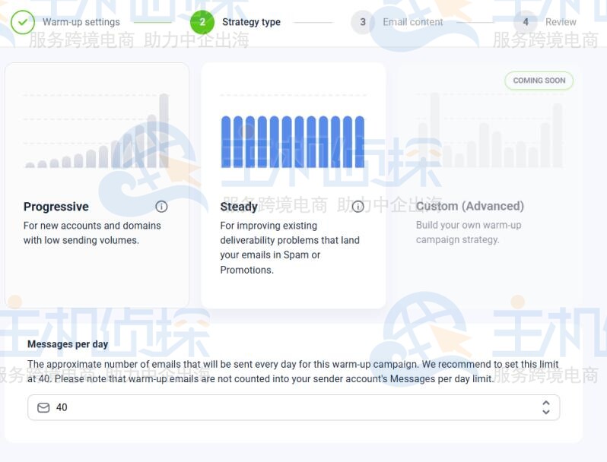The width and height of the screenshot is (607, 462).
Task: Decrease messages per day with down arrow
Action: [x=545, y=412]
